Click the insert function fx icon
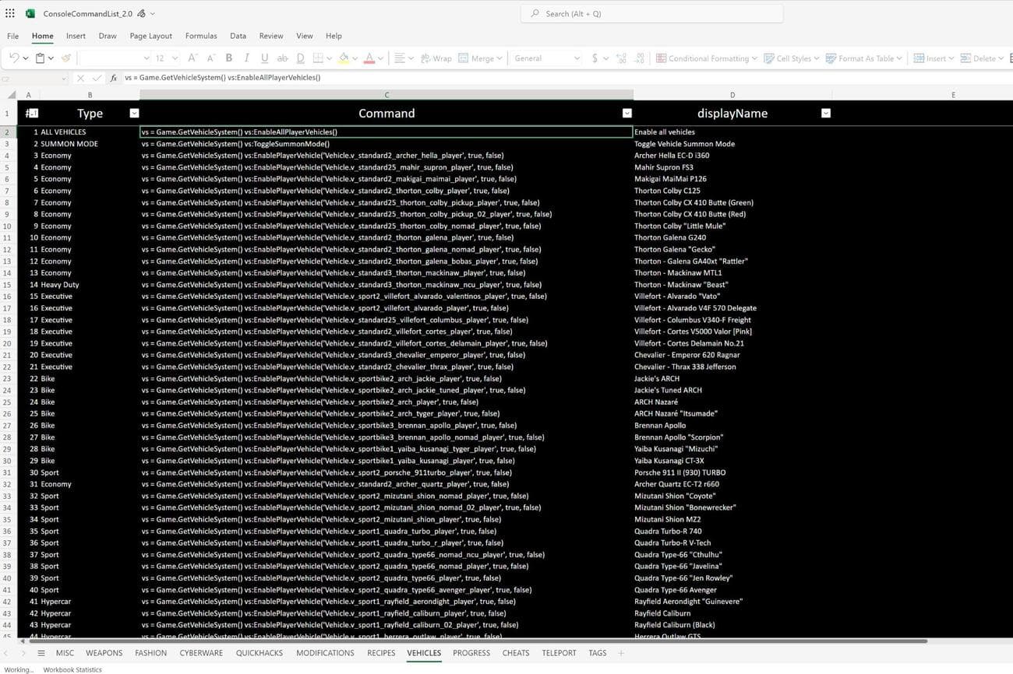This screenshot has height=674, width=1013. [114, 78]
